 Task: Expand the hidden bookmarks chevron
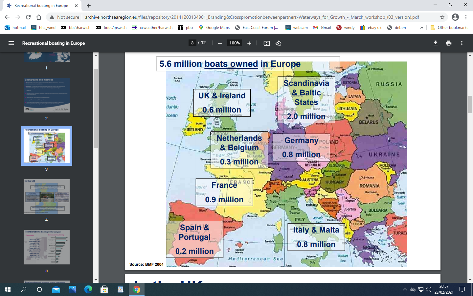pyautogui.click(x=421, y=28)
